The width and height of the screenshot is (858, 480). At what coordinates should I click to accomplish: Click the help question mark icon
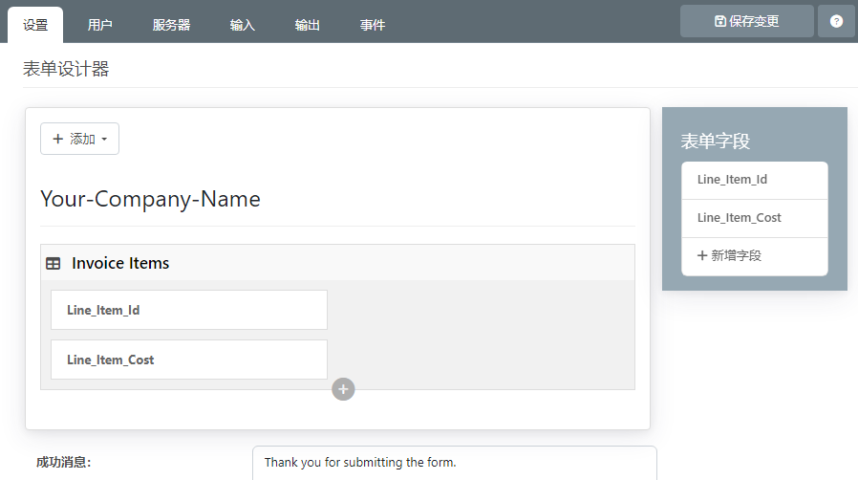coord(836,21)
